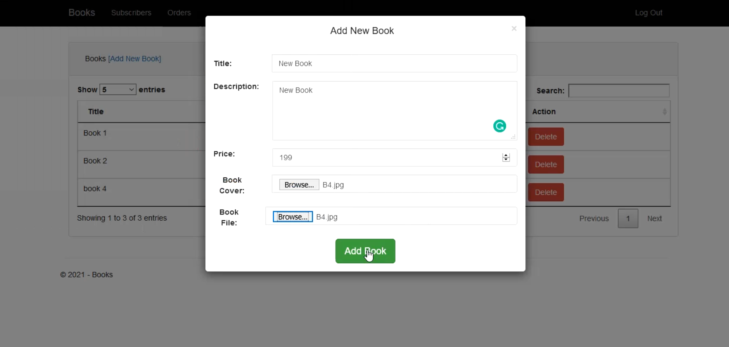Decrease price using the stepper down arrow
Viewport: 729px width, 347px height.
point(506,160)
